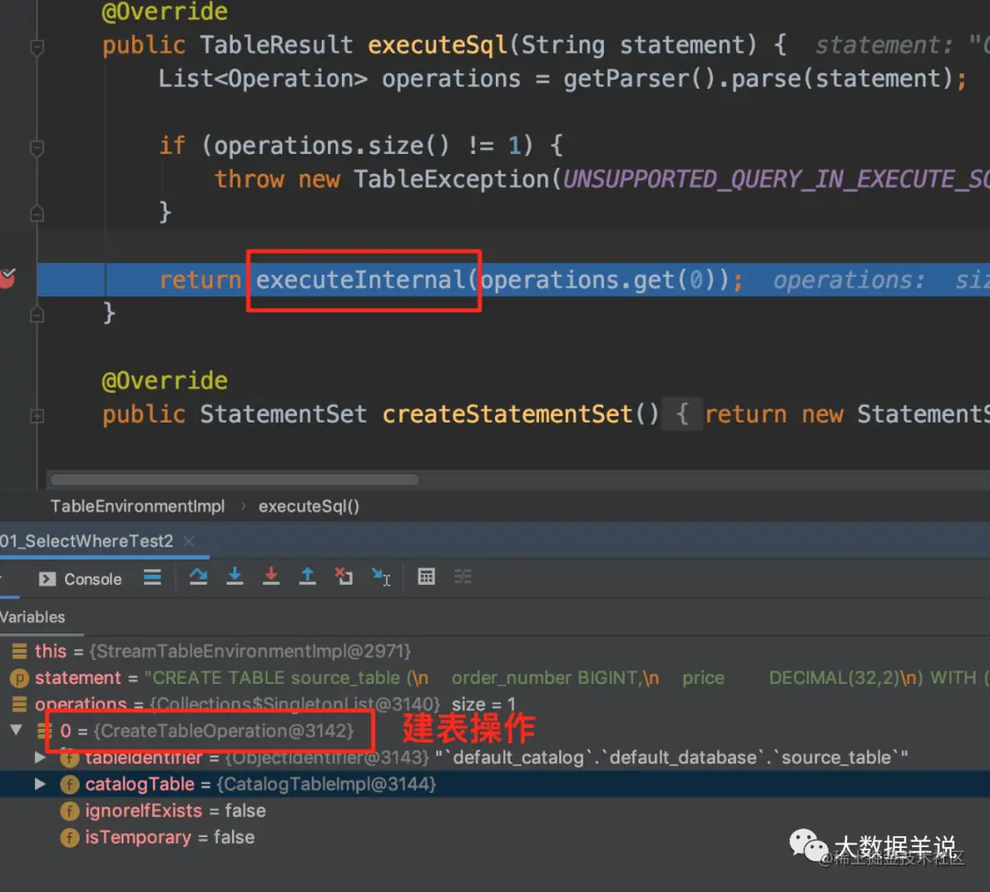Click the field icon beside catalogTable
Screen dimensions: 990x892
coord(70,784)
